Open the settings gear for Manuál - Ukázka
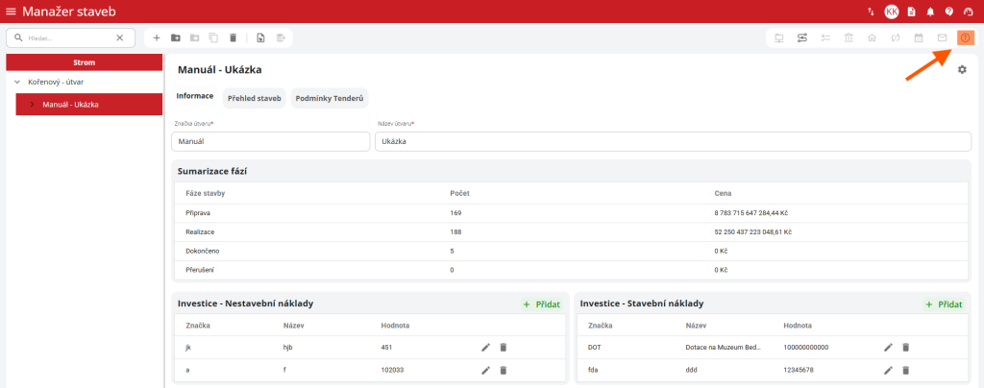The width and height of the screenshot is (984, 388). click(x=962, y=70)
